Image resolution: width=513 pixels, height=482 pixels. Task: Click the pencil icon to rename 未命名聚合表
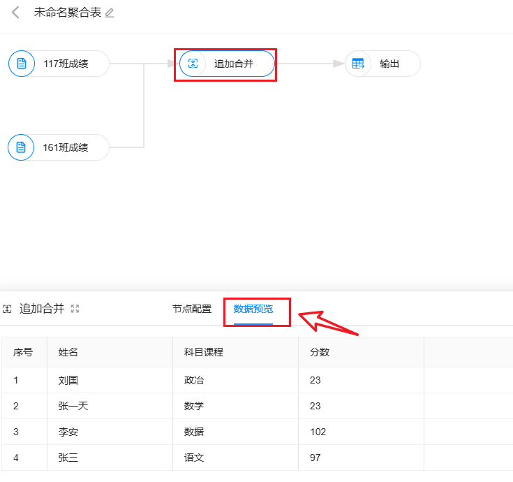pyautogui.click(x=110, y=13)
